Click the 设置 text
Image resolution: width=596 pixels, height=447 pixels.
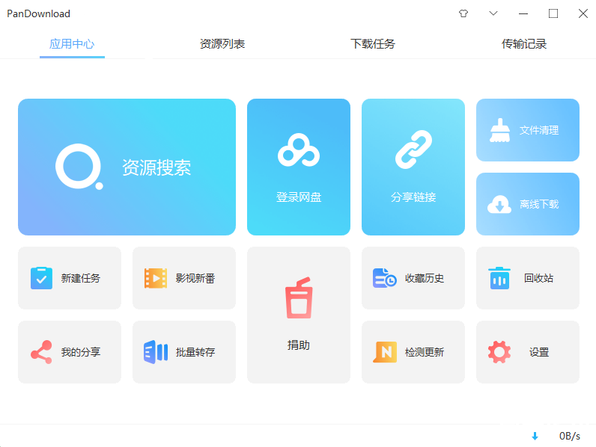[x=539, y=353]
